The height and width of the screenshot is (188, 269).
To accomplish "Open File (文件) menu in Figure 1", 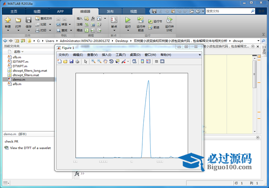I will pyautogui.click(x=64, y=55).
